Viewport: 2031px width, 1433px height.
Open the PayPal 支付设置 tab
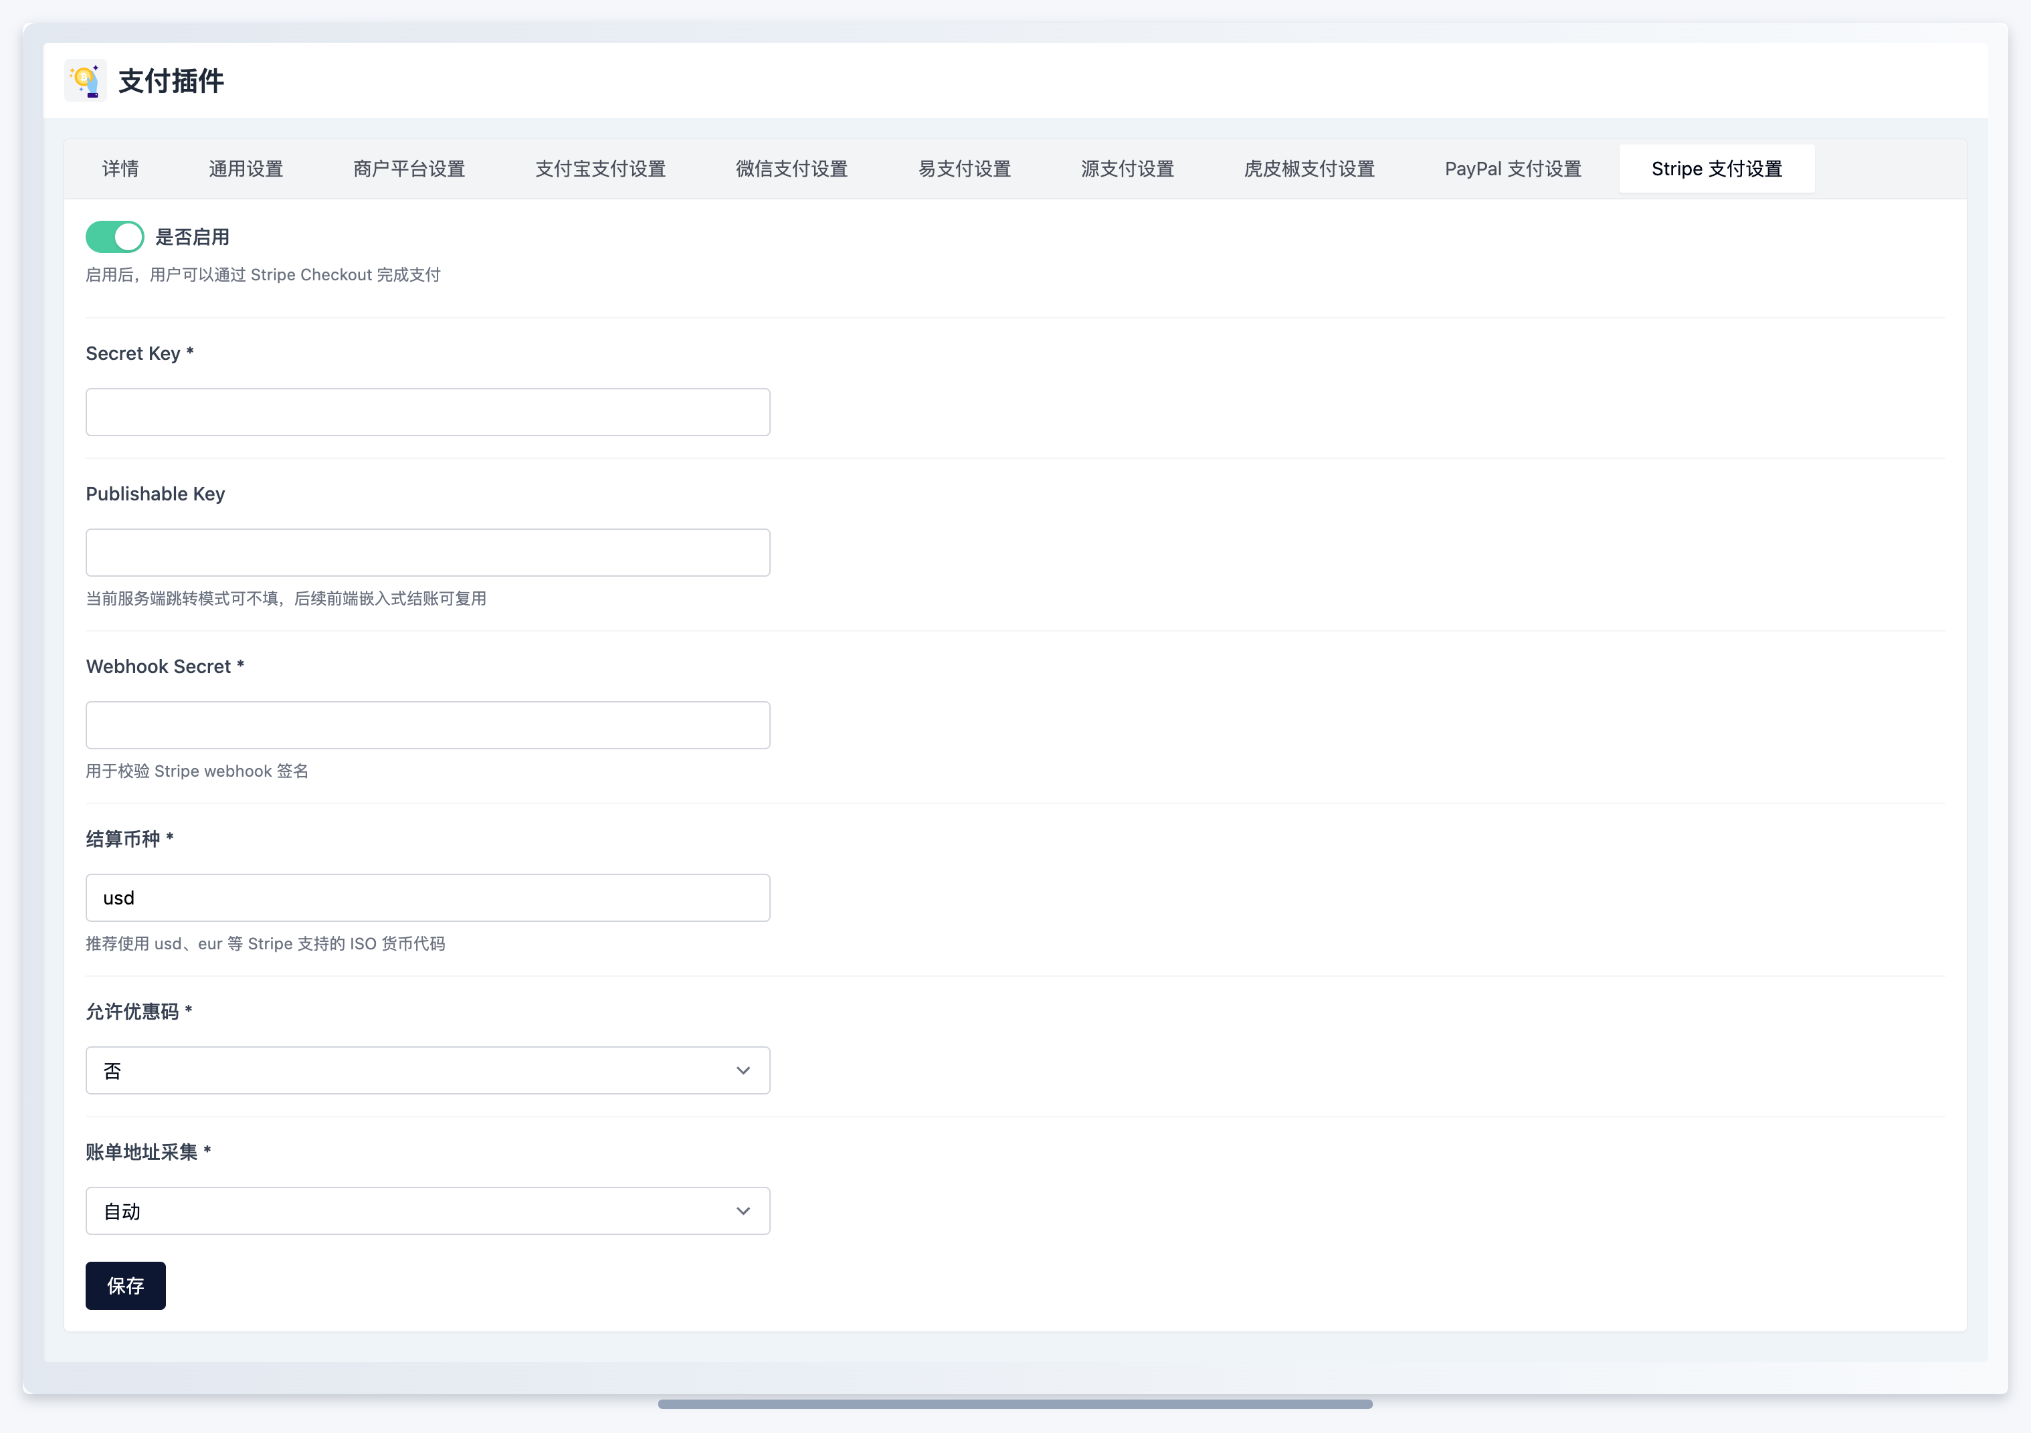(1513, 169)
